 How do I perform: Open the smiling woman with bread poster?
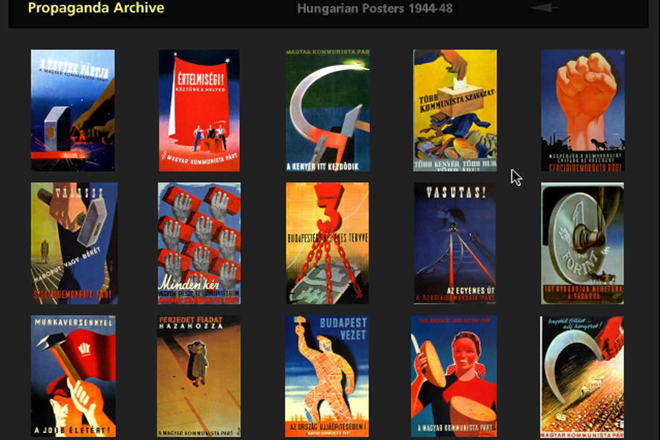tap(454, 376)
